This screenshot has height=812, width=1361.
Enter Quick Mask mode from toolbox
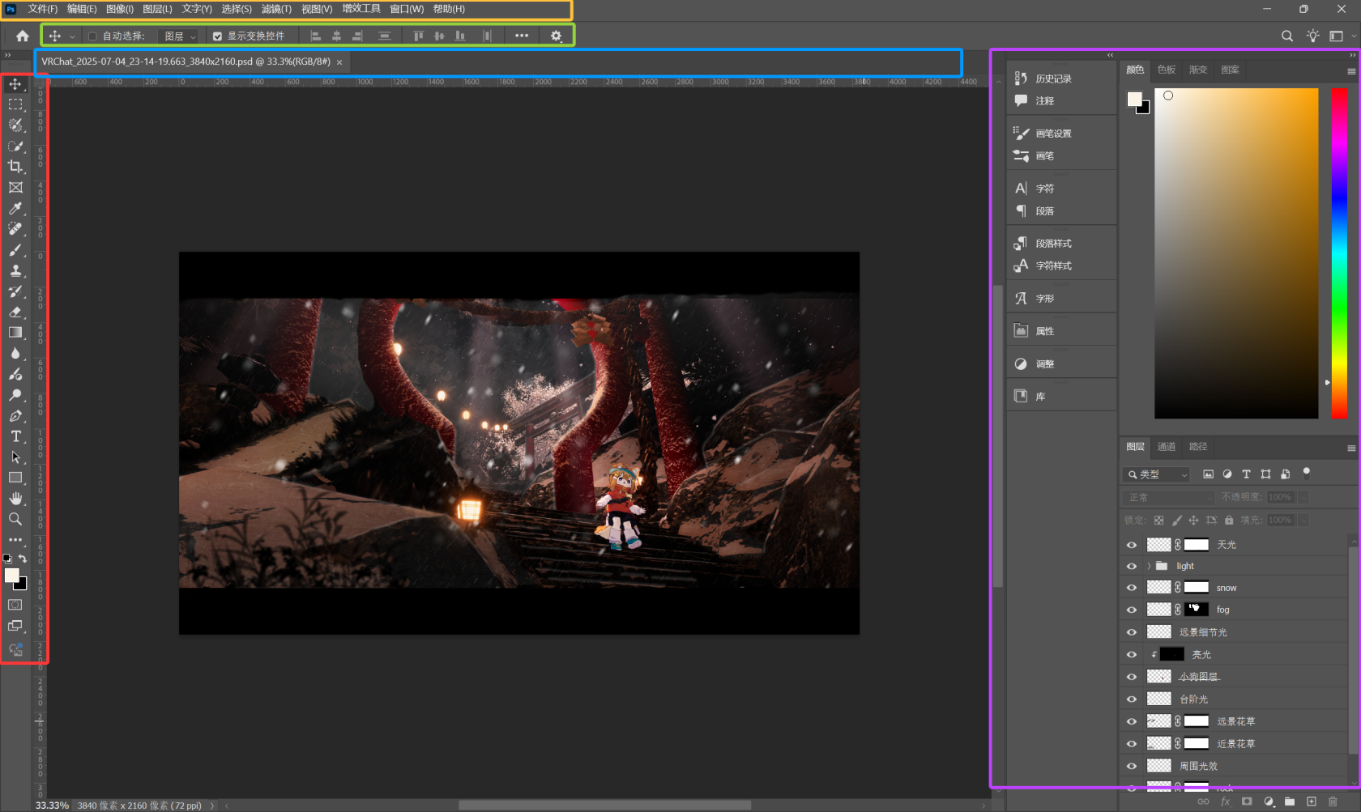(x=15, y=605)
